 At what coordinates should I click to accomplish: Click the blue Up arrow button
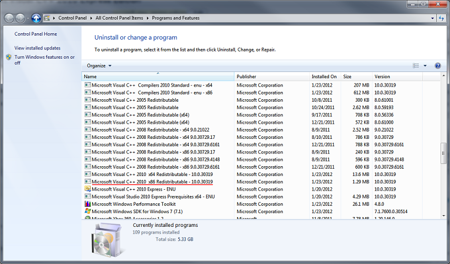[x=36, y=18]
